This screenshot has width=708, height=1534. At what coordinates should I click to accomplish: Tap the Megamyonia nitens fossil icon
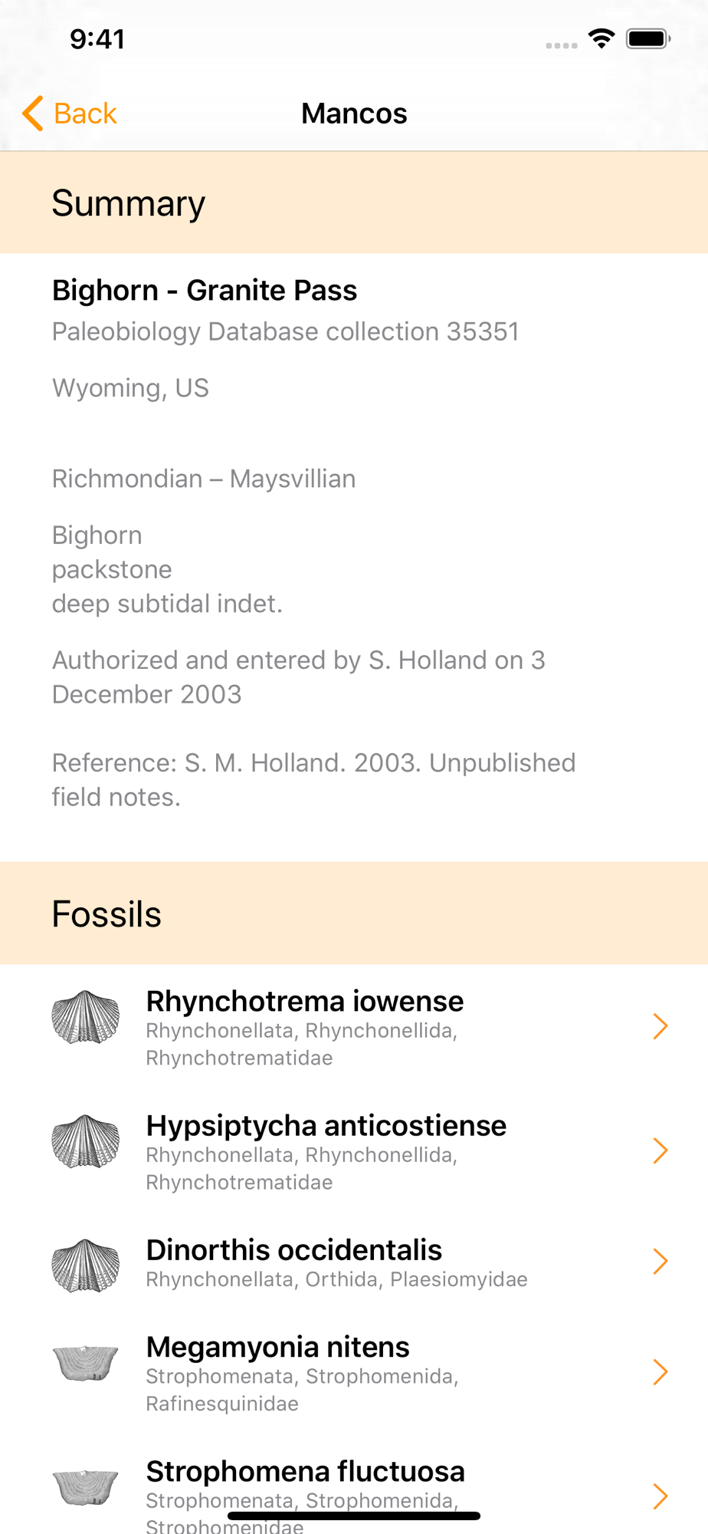click(85, 1363)
